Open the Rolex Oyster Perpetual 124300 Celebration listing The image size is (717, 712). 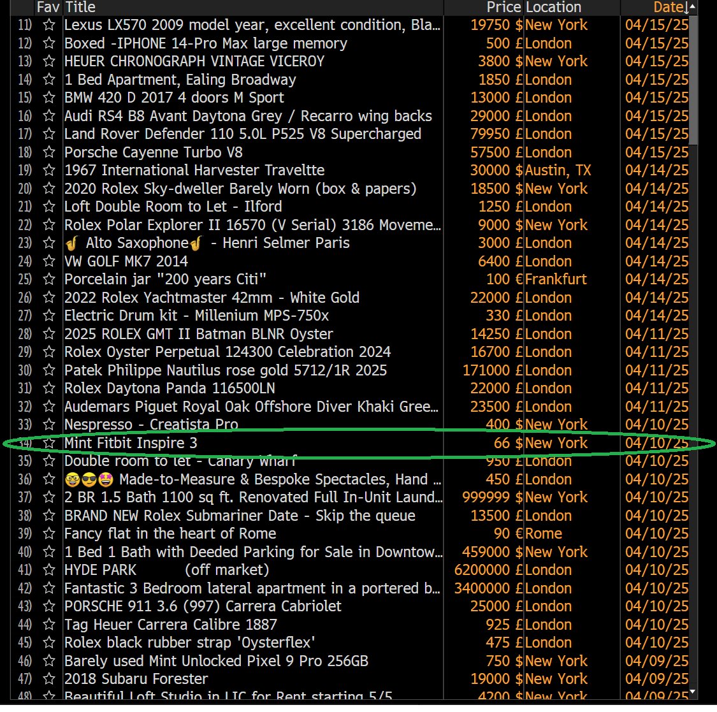[x=228, y=352]
